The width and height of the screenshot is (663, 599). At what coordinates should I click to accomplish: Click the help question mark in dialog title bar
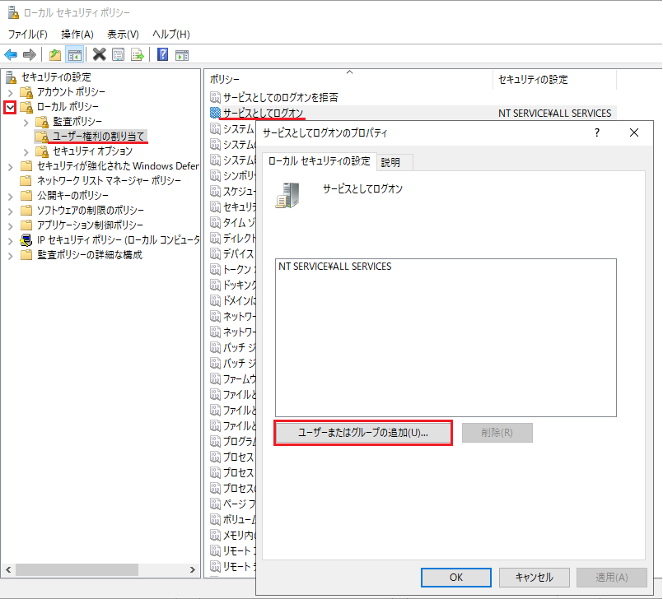pos(597,132)
